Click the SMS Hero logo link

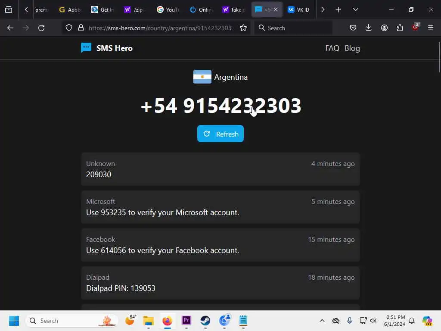tap(107, 48)
